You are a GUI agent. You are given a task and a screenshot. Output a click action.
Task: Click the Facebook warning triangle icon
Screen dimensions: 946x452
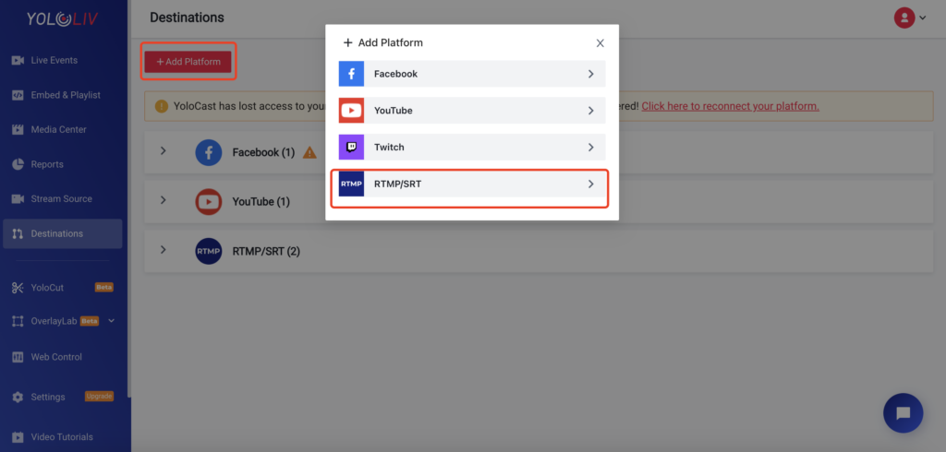[309, 152]
